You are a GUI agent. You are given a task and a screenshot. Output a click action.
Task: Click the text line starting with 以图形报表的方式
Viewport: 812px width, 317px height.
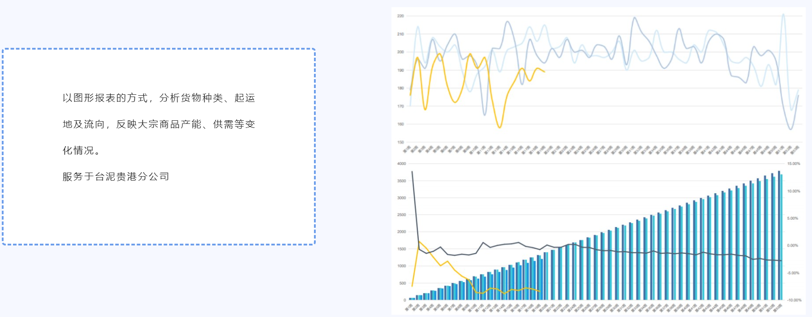pyautogui.click(x=159, y=98)
